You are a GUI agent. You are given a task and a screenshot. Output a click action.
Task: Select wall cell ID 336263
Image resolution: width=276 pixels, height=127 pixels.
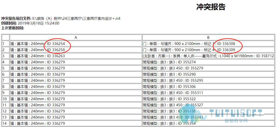76,56
